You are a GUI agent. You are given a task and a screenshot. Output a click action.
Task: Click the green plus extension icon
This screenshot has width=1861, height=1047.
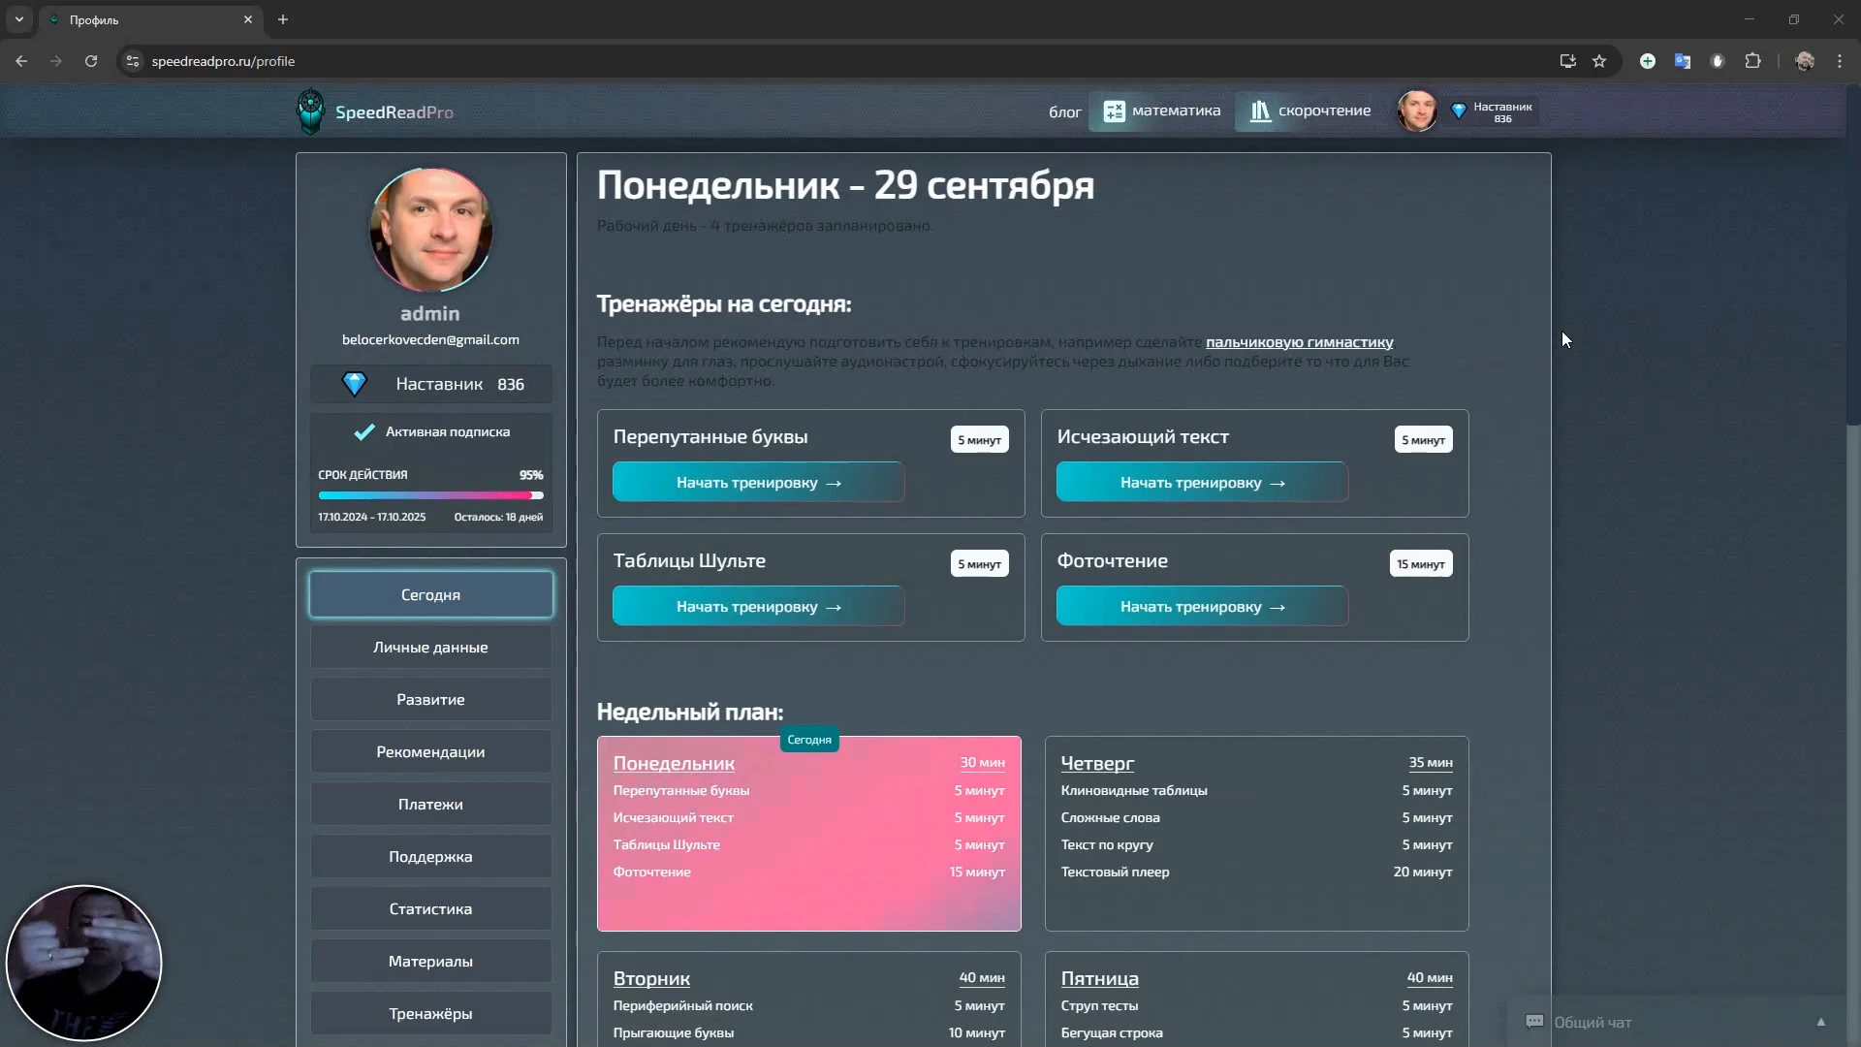point(1647,61)
